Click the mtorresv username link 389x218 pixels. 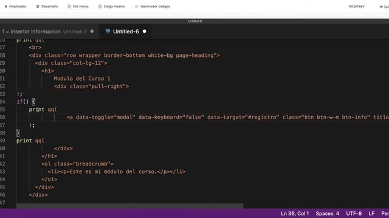click(357, 7)
